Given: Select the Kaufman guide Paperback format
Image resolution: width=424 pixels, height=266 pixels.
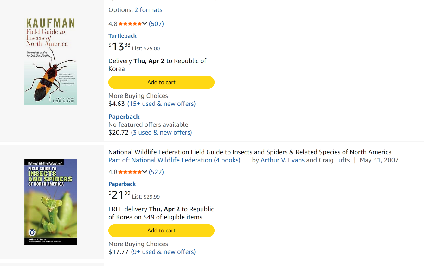Looking at the screenshot, I should click(124, 117).
